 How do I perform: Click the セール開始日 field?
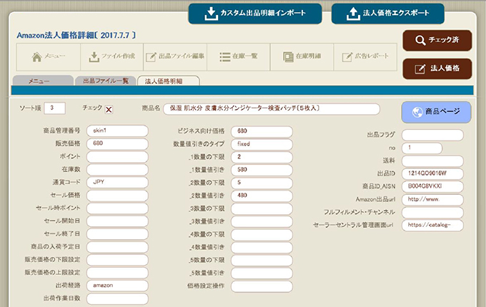[x=117, y=221]
